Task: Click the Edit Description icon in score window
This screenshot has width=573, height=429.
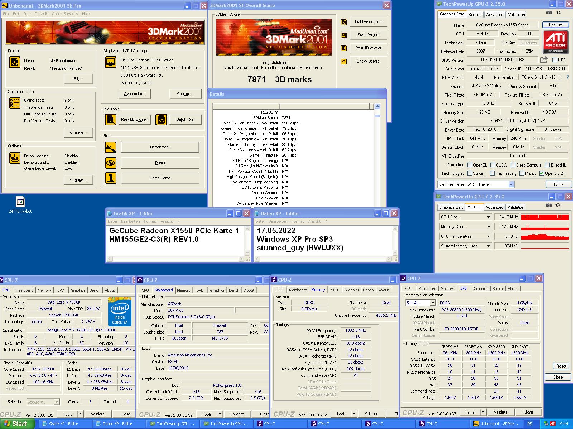Action: point(344,22)
